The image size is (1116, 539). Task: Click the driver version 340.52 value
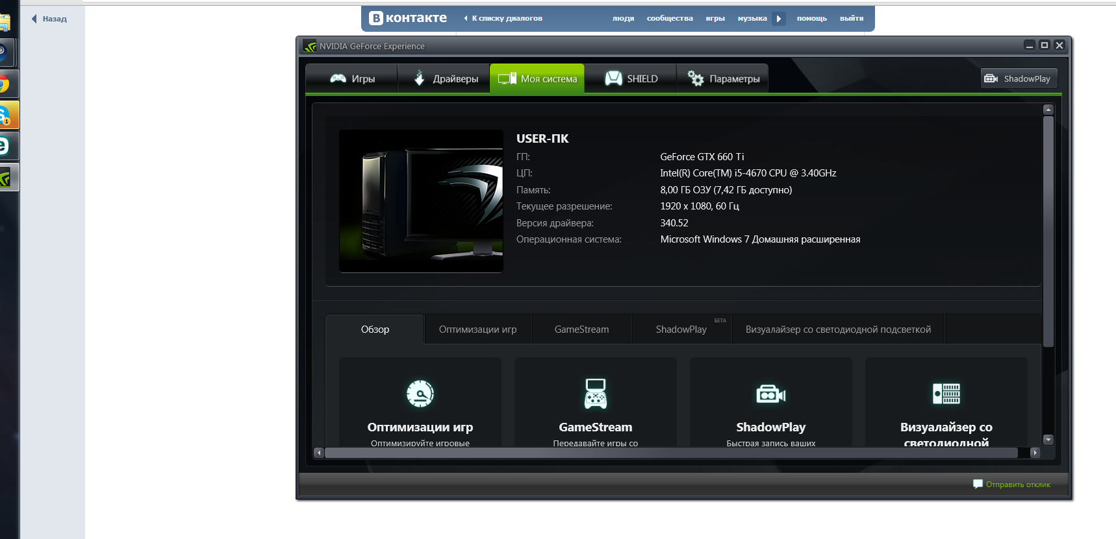(674, 223)
